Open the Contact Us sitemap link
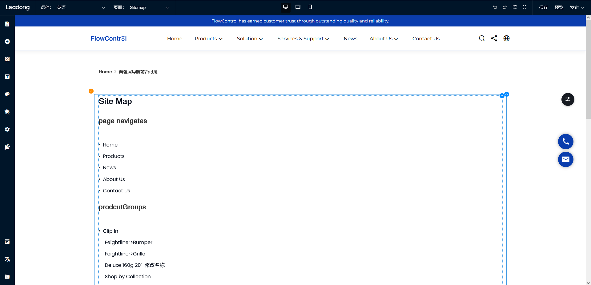The height and width of the screenshot is (285, 591). (116, 191)
